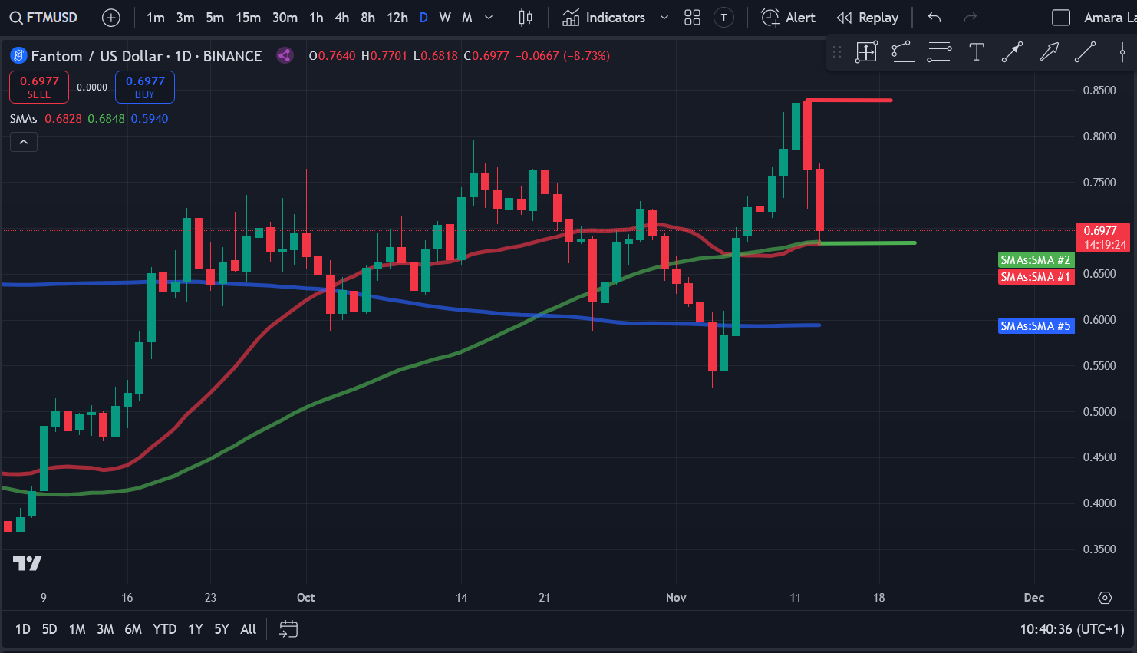Open indicator templates grid icon
This screenshot has width=1137, height=653.
[x=692, y=17]
